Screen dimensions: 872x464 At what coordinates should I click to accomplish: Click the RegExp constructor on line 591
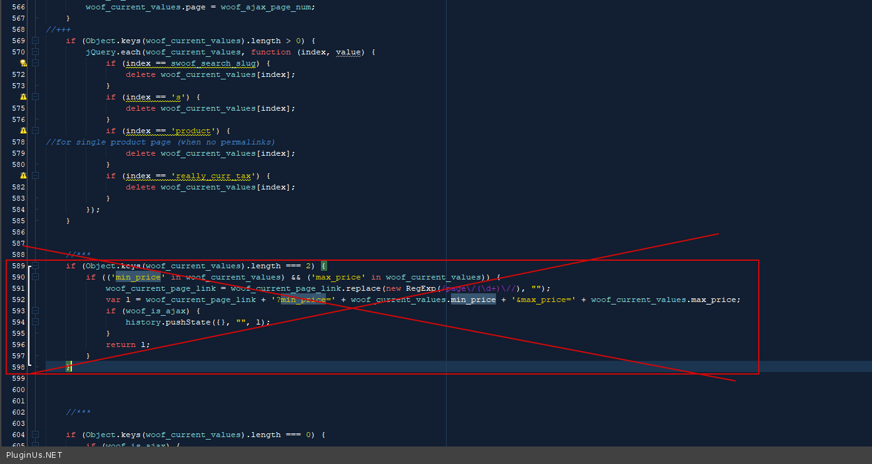(x=421, y=288)
